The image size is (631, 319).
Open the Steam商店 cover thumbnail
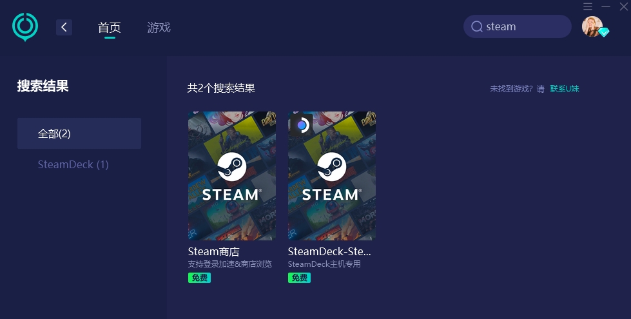coord(232,176)
